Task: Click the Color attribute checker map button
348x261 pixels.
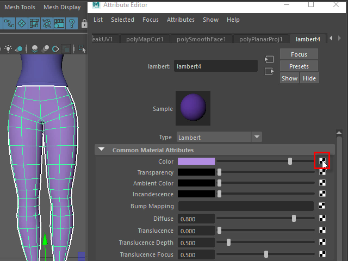Action: 322,161
